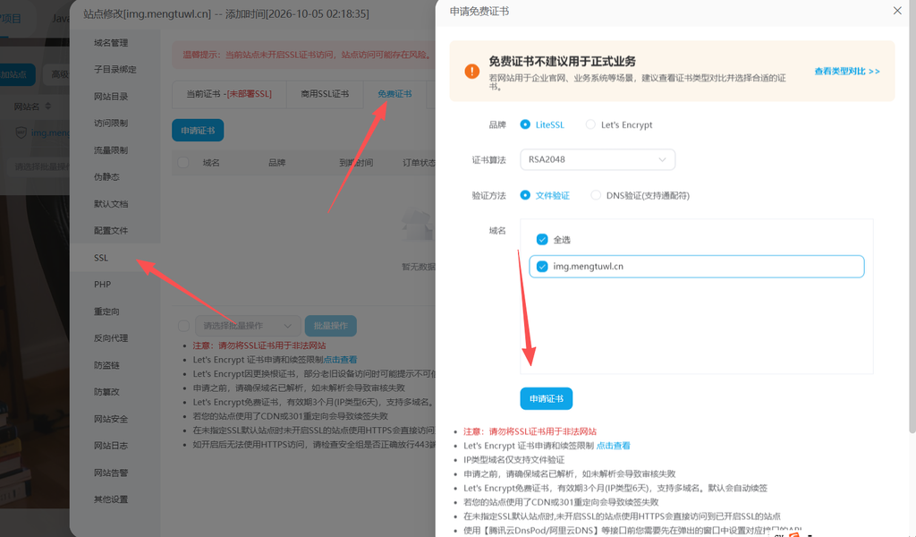This screenshot has width=916, height=537.
Task: Open the RSA2048 certificate algorithm dropdown
Action: 598,159
